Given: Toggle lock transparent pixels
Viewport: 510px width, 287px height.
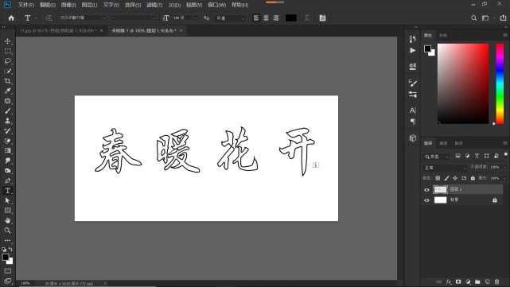Looking at the screenshot, I should coord(438,178).
